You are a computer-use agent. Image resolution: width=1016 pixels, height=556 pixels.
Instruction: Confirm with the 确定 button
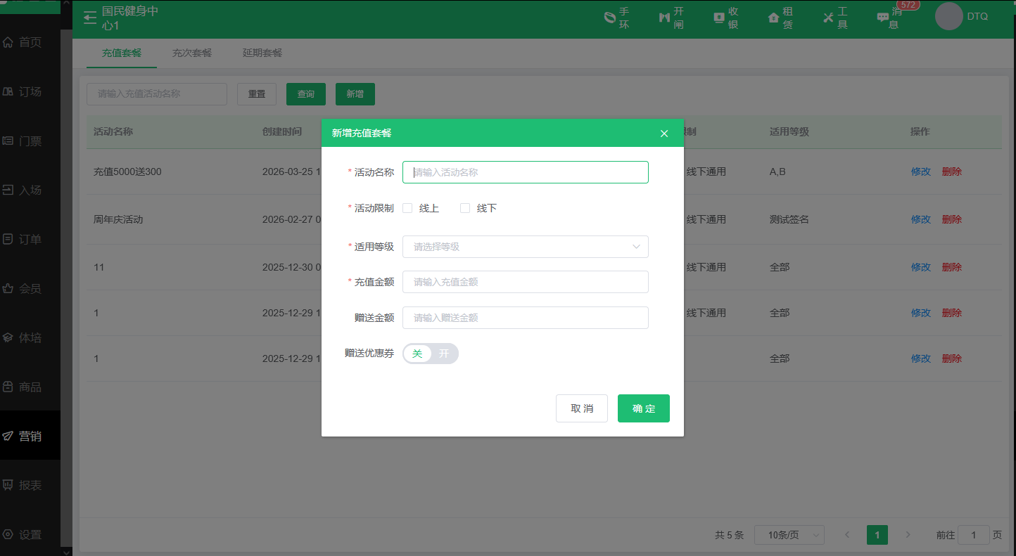click(x=643, y=408)
